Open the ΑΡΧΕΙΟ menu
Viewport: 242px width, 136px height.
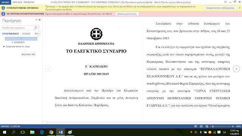tap(5, 2)
